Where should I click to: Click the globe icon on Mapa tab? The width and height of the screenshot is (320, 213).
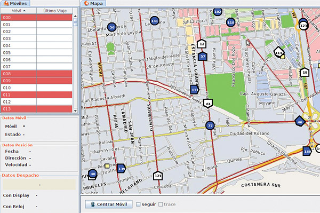(x=86, y=3)
